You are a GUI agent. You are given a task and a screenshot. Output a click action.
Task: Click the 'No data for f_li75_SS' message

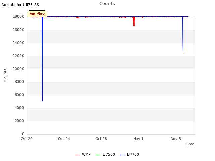(20, 5)
